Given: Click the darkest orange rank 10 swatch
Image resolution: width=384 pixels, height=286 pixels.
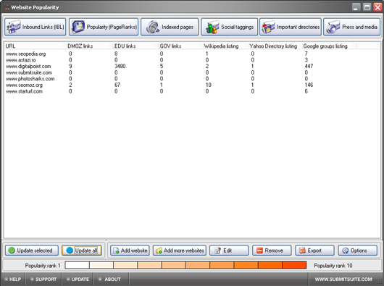Looking at the screenshot, I should click(x=294, y=265).
